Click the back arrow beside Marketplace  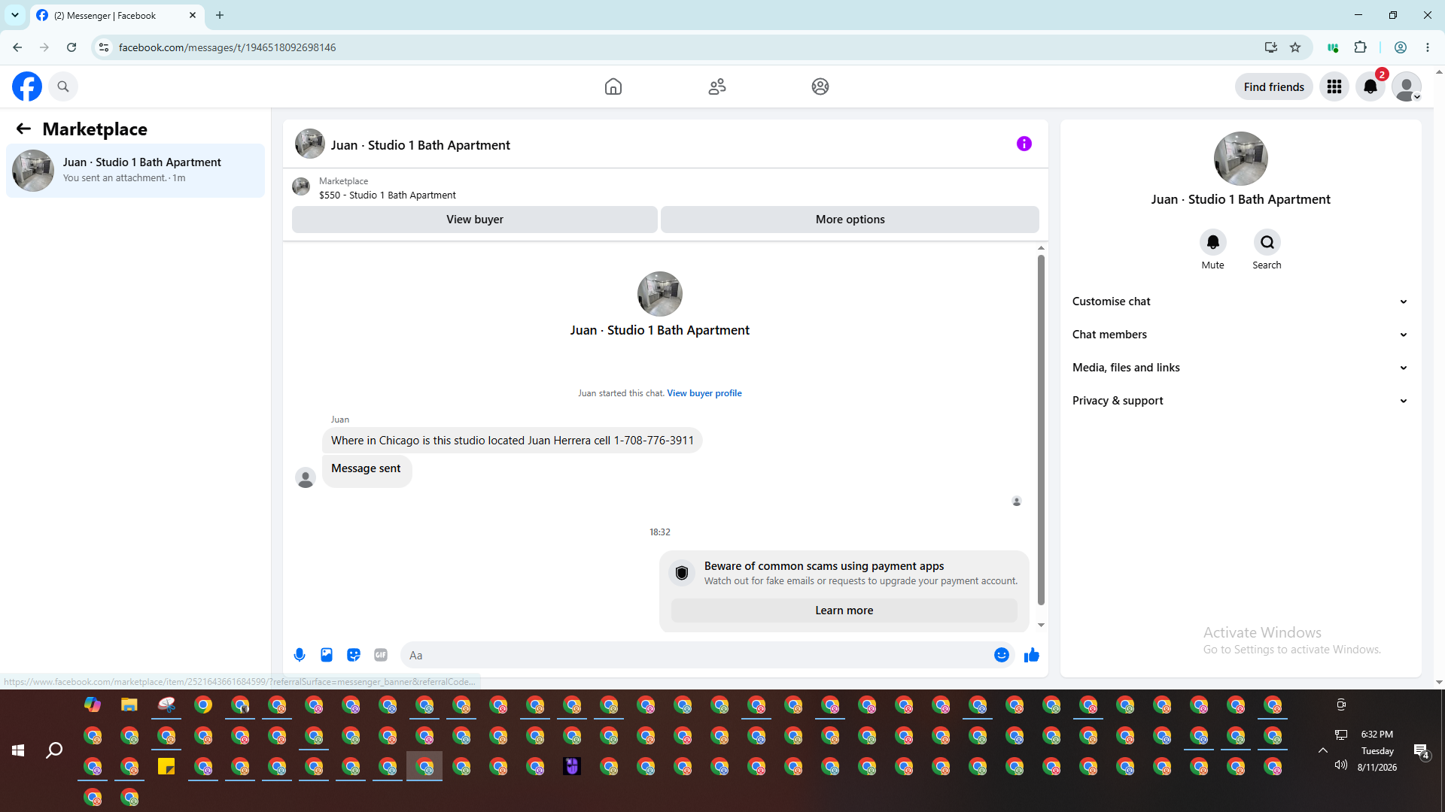(23, 129)
